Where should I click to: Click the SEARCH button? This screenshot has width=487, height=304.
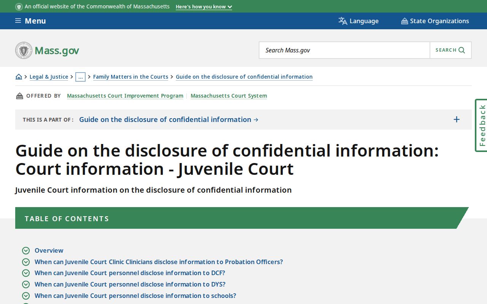tap(450, 50)
